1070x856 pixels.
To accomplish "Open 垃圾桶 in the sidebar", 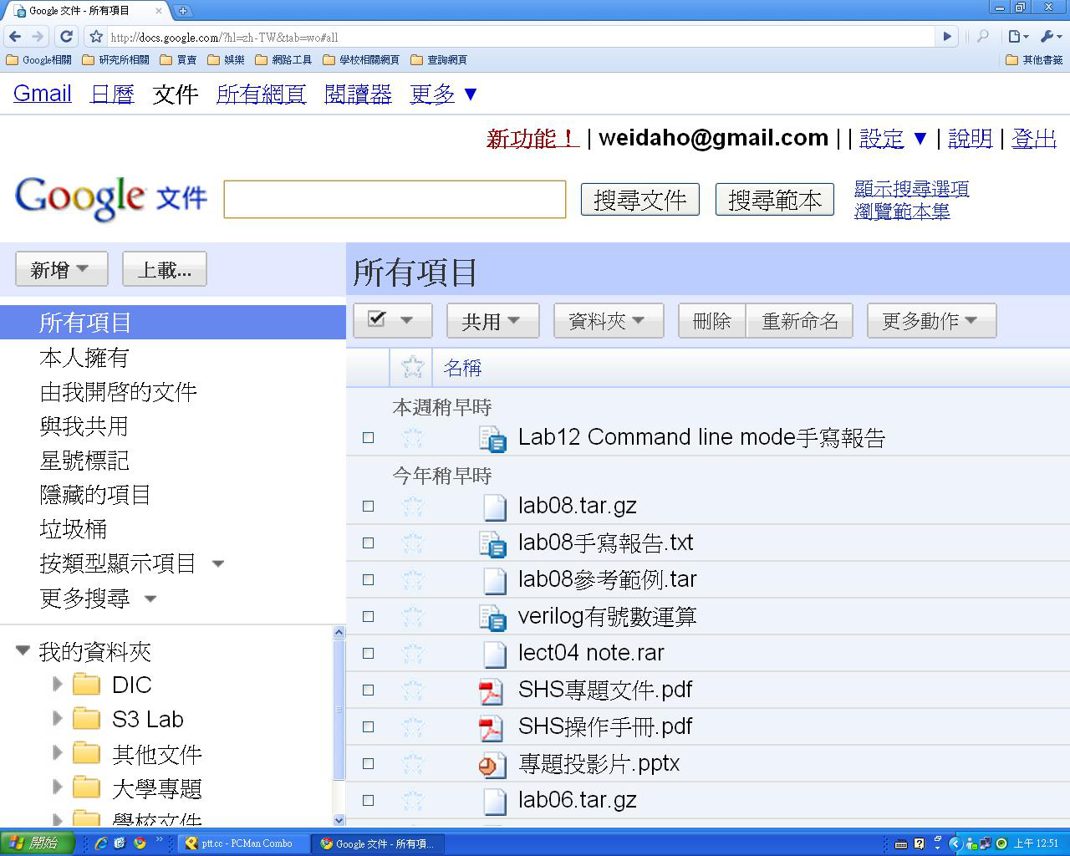I will pyautogui.click(x=73, y=529).
